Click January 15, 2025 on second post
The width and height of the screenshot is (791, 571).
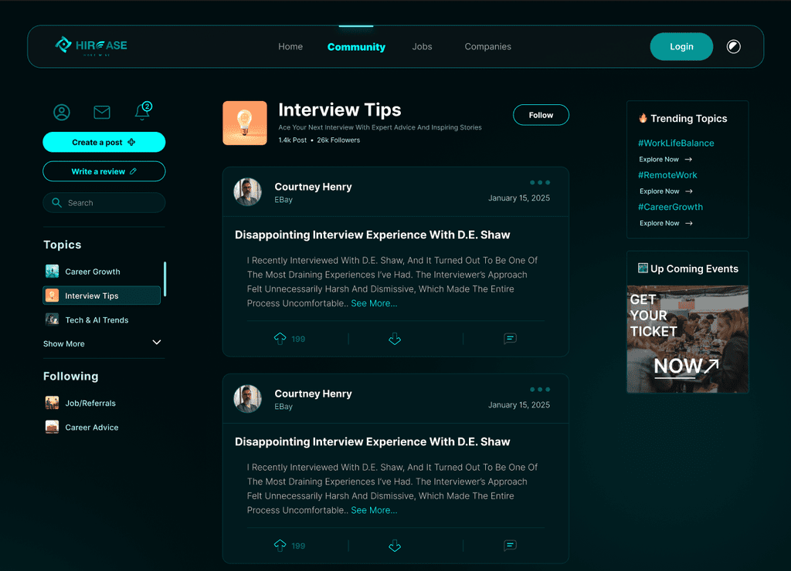[x=519, y=404]
